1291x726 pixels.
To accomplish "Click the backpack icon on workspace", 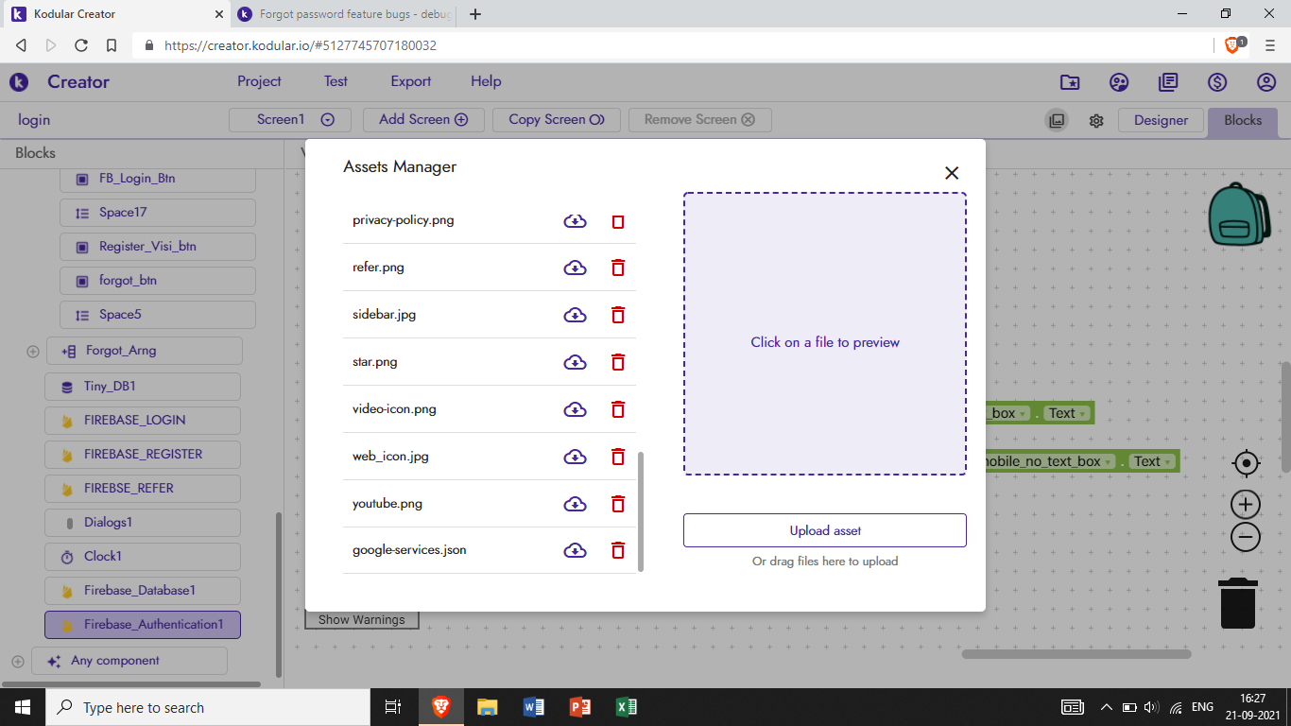I will pyautogui.click(x=1238, y=215).
